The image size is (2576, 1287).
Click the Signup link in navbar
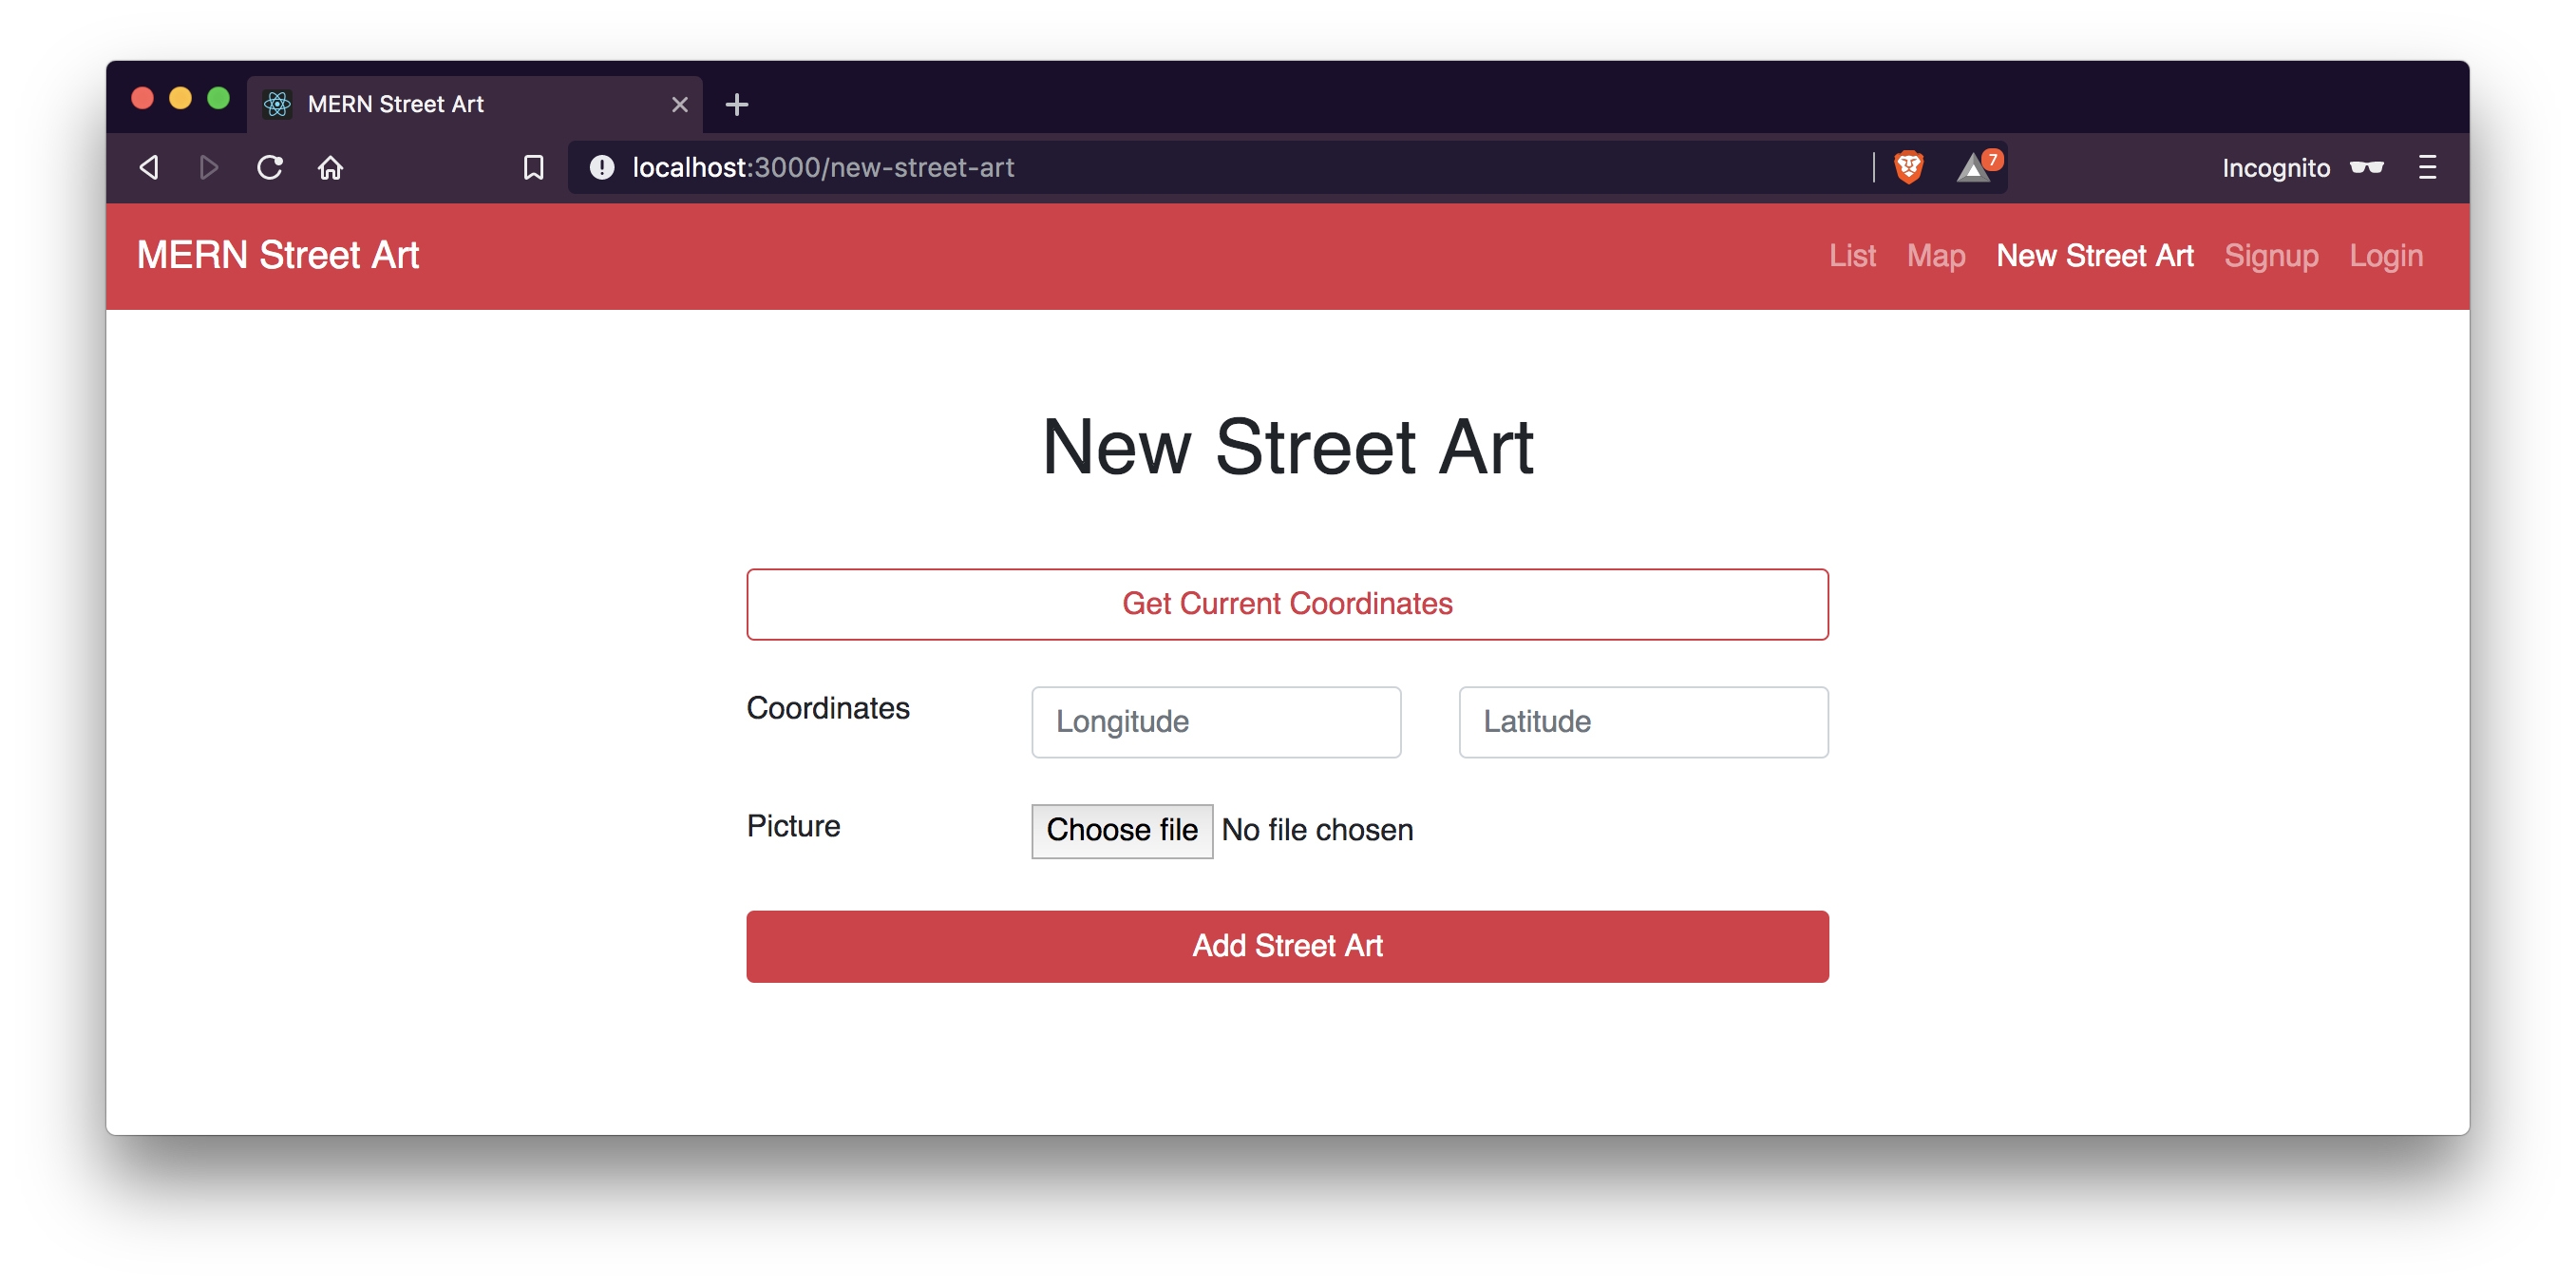coord(2270,255)
